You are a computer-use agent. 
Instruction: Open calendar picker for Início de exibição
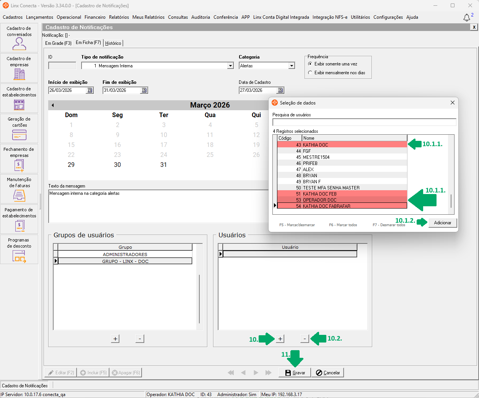point(90,90)
